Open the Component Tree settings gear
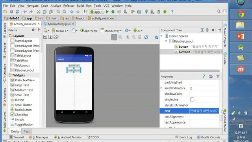252x142 pixels. point(213,30)
